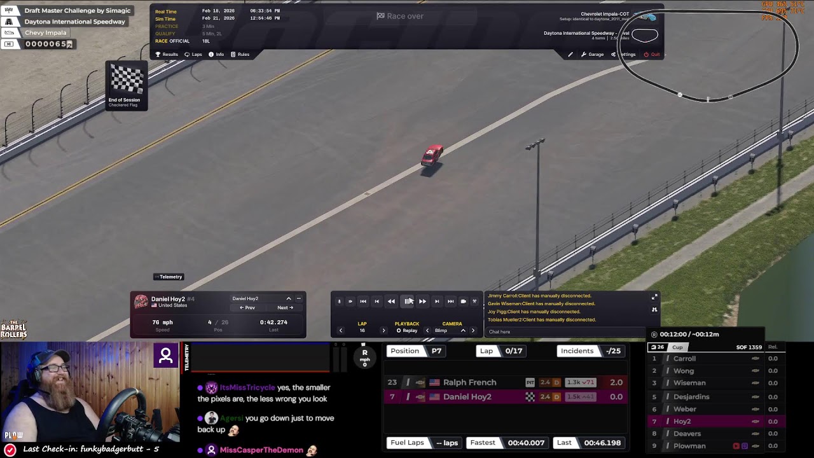
Task: Minimize the driver info panel
Action: coord(298,298)
